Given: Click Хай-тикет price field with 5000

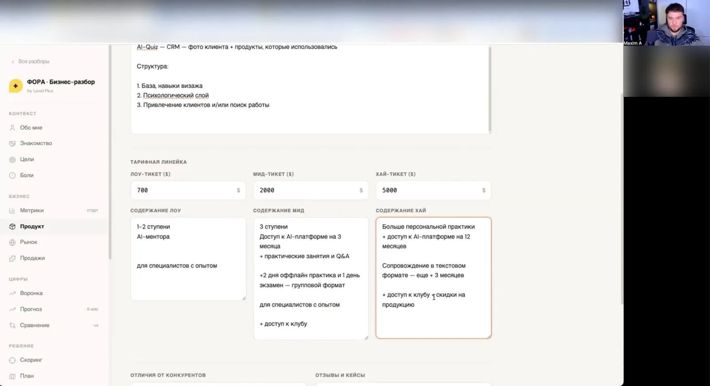Looking at the screenshot, I should click(434, 190).
